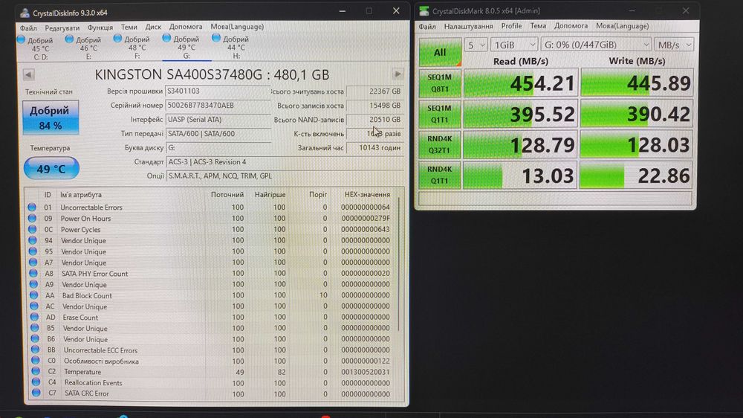Image resolution: width=743 pixels, height=418 pixels.
Task: Run all benchmarks with the All button
Action: (440, 52)
